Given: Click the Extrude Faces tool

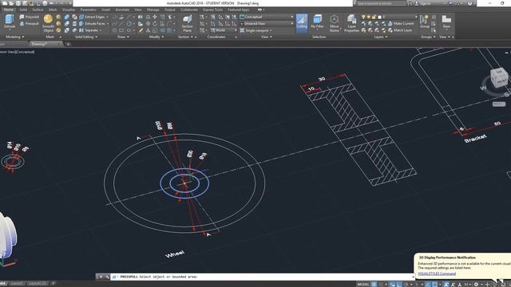Looking at the screenshot, I should click(93, 23).
